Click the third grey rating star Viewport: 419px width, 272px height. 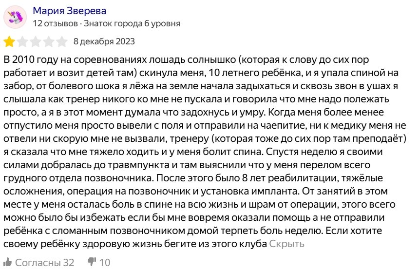[x=36, y=41]
